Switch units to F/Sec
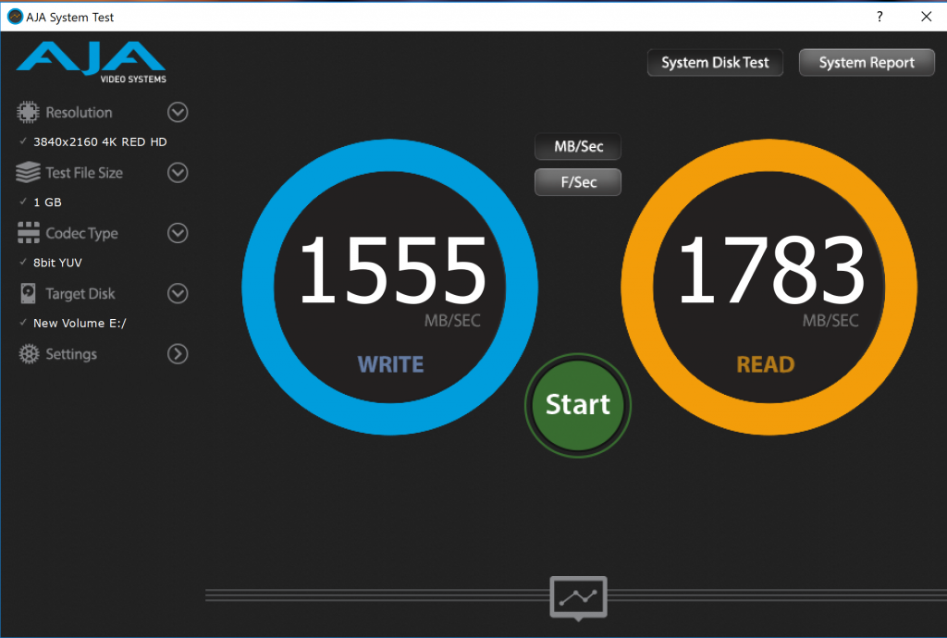947x638 pixels. 578,182
